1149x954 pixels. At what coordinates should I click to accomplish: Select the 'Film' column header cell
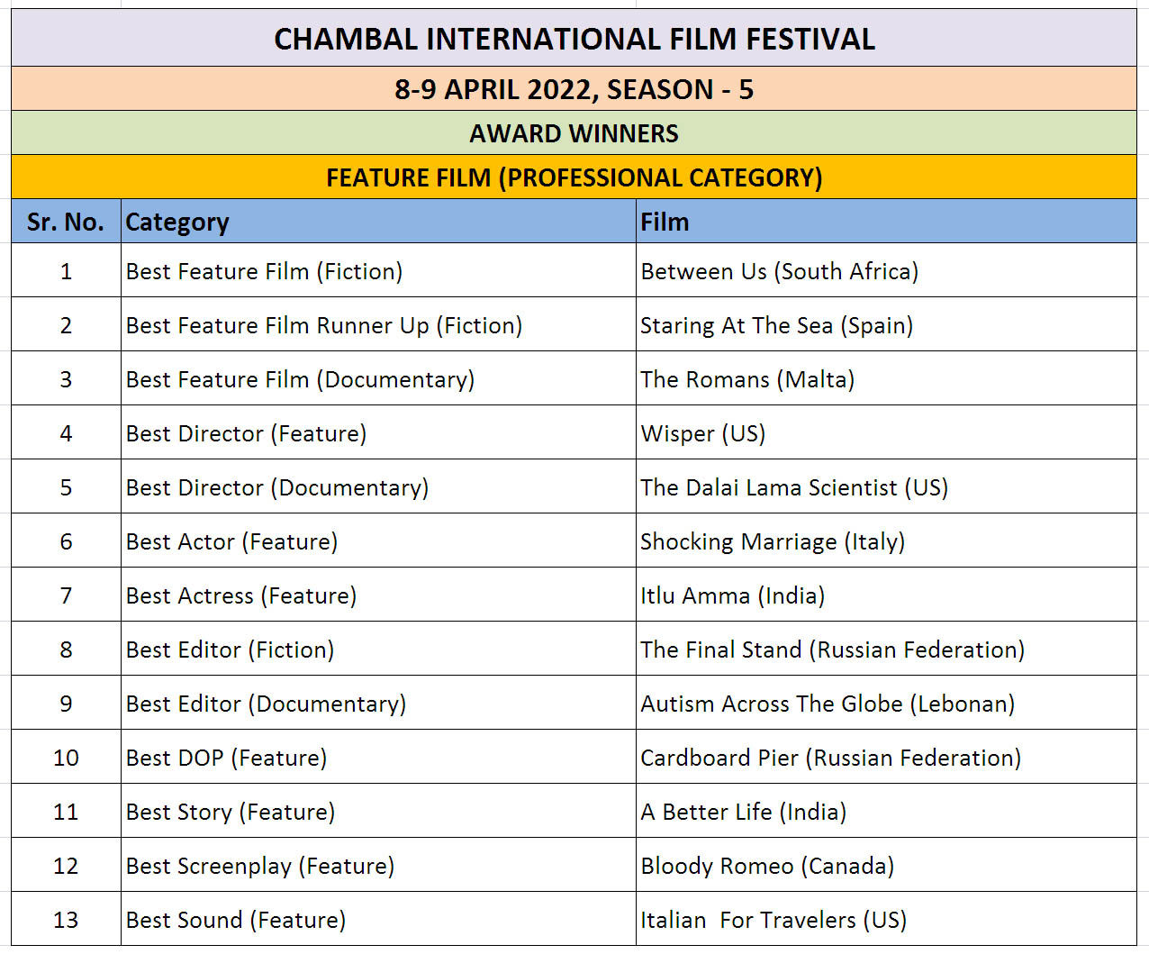(x=886, y=221)
